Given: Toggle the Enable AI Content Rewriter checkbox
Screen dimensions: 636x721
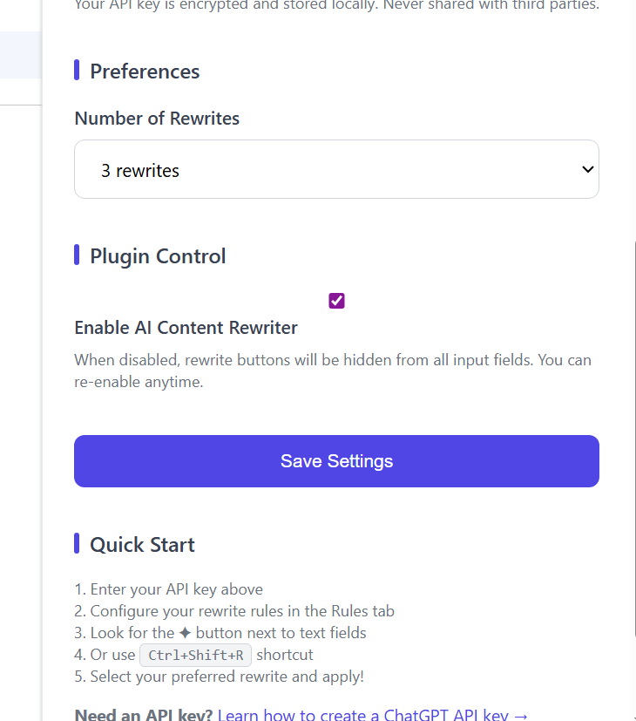Looking at the screenshot, I should [x=336, y=301].
